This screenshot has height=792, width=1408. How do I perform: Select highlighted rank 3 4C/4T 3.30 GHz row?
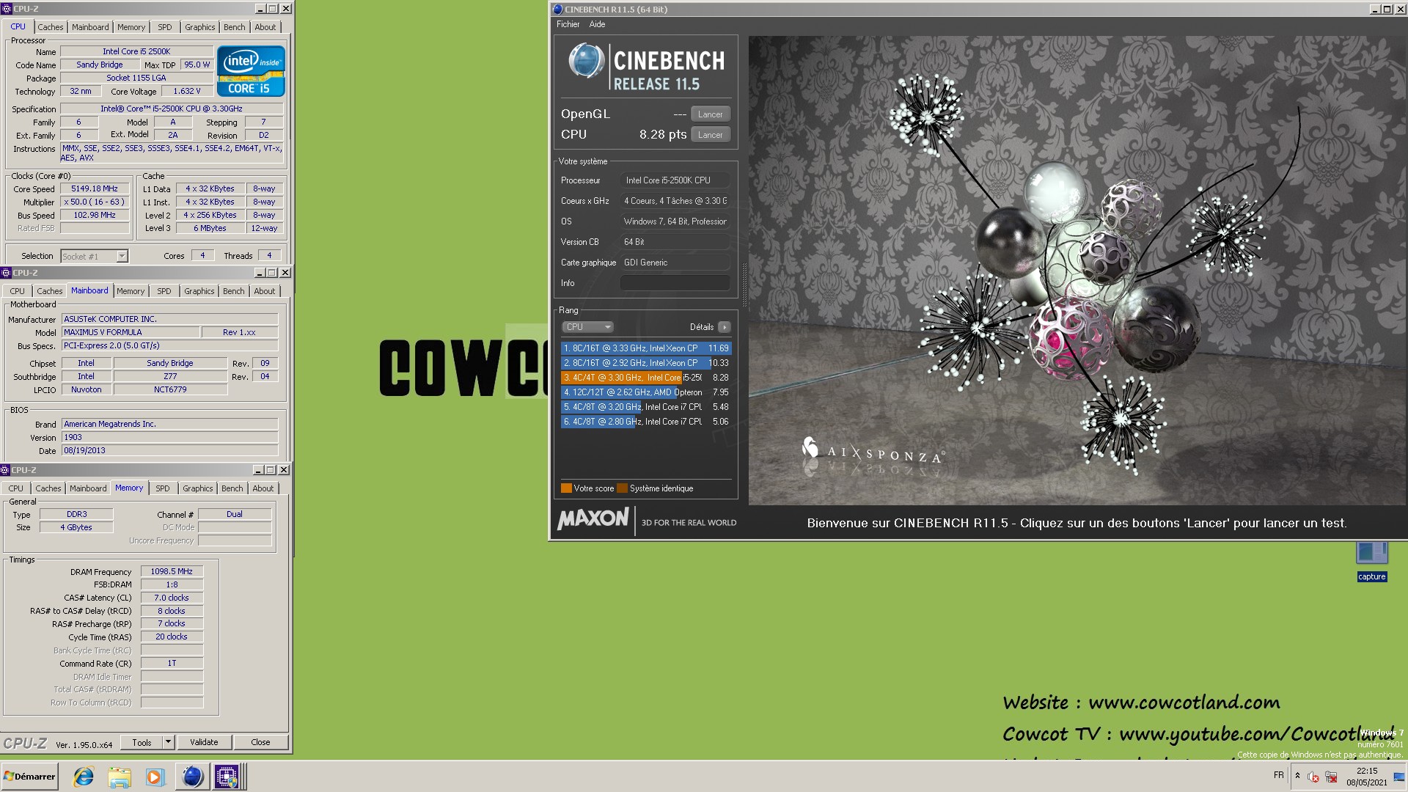(x=646, y=378)
